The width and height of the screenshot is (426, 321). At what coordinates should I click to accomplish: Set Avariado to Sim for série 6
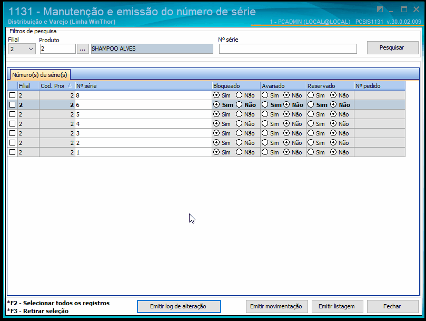click(265, 105)
